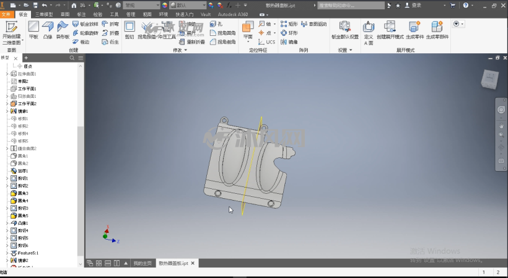
Task: Click the Home view icon in toolbar
Action: [x=74, y=5]
